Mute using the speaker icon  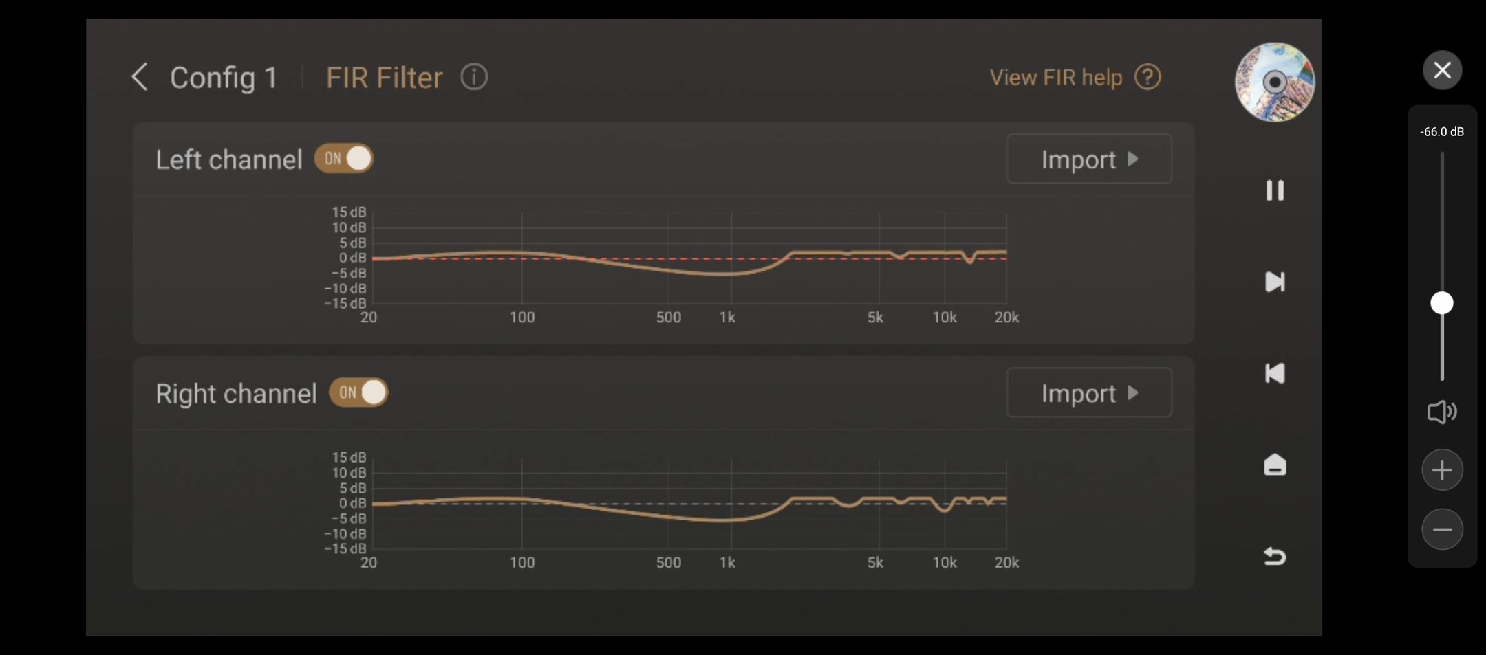coord(1442,412)
